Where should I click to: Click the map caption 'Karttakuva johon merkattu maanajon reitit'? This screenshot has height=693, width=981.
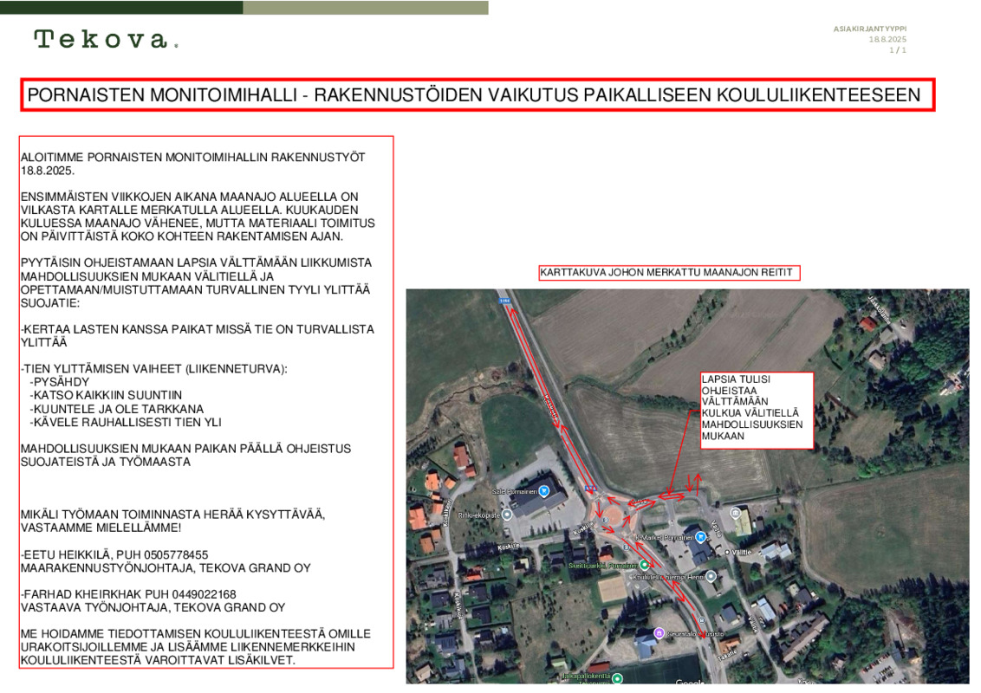[x=666, y=273]
